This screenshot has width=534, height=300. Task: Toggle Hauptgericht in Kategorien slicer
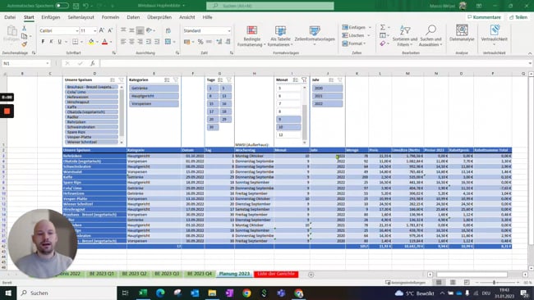tap(154, 96)
